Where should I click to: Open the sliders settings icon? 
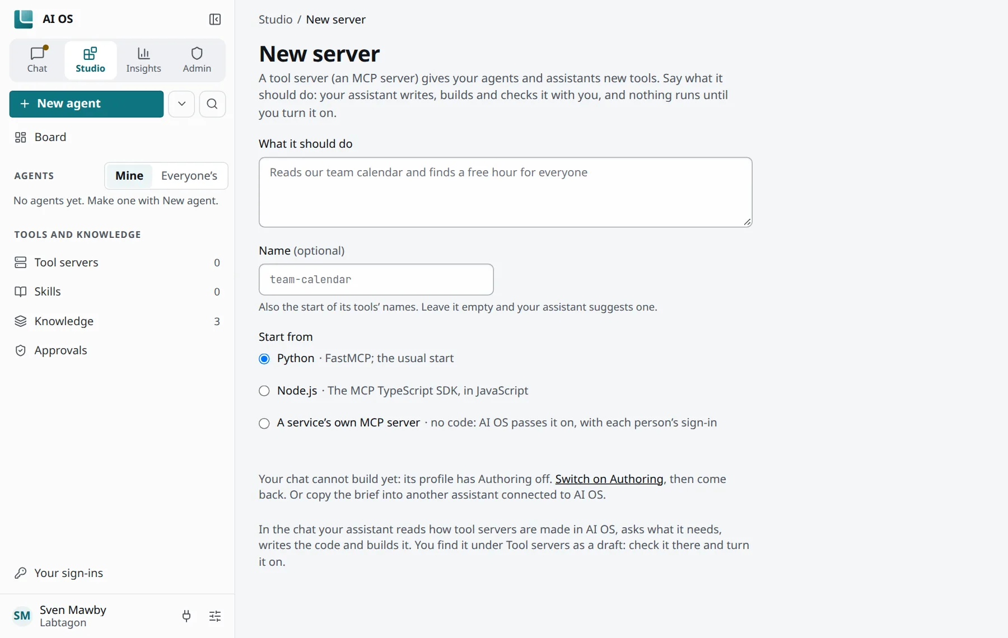click(x=215, y=616)
